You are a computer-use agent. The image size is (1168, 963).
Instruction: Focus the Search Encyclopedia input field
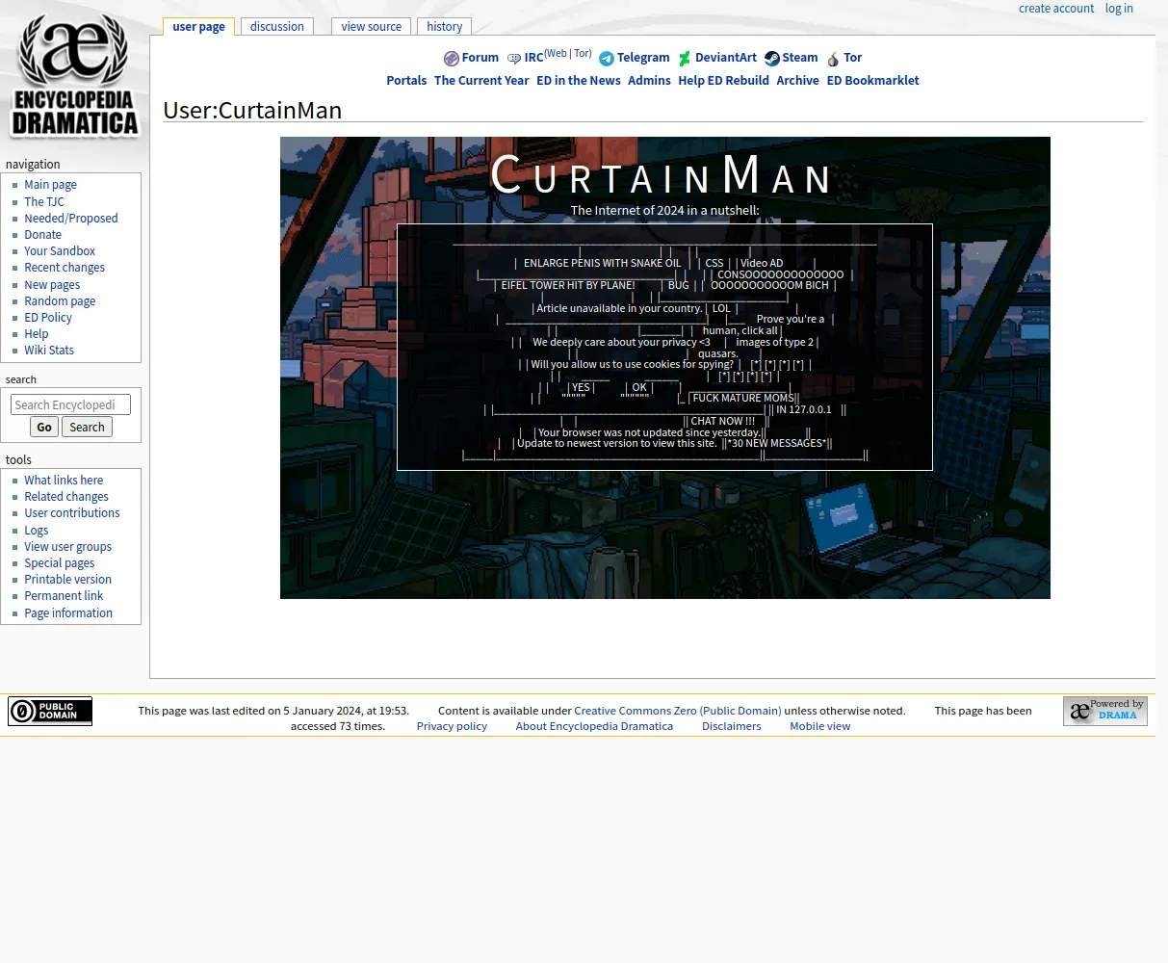[x=70, y=405]
